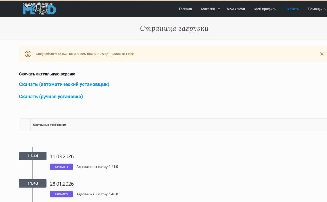327x202 pixels.
Task: Click UPDATED badge for patch 1.40.0
Action: 61,194
